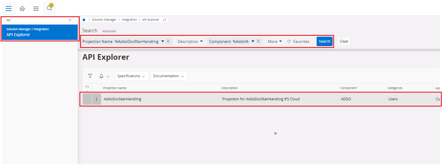This screenshot has width=442, height=166.
Task: Remove the Projection Name filter chip
Action: [x=168, y=41]
